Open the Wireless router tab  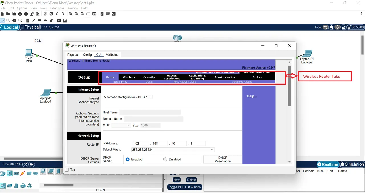pyautogui.click(x=129, y=77)
